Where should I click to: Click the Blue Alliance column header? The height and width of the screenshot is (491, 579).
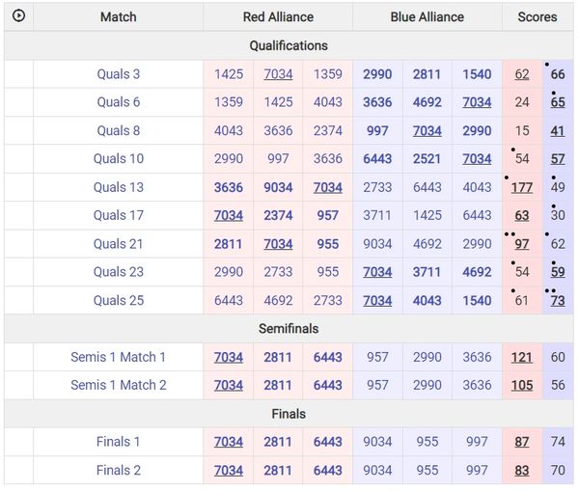(x=427, y=16)
